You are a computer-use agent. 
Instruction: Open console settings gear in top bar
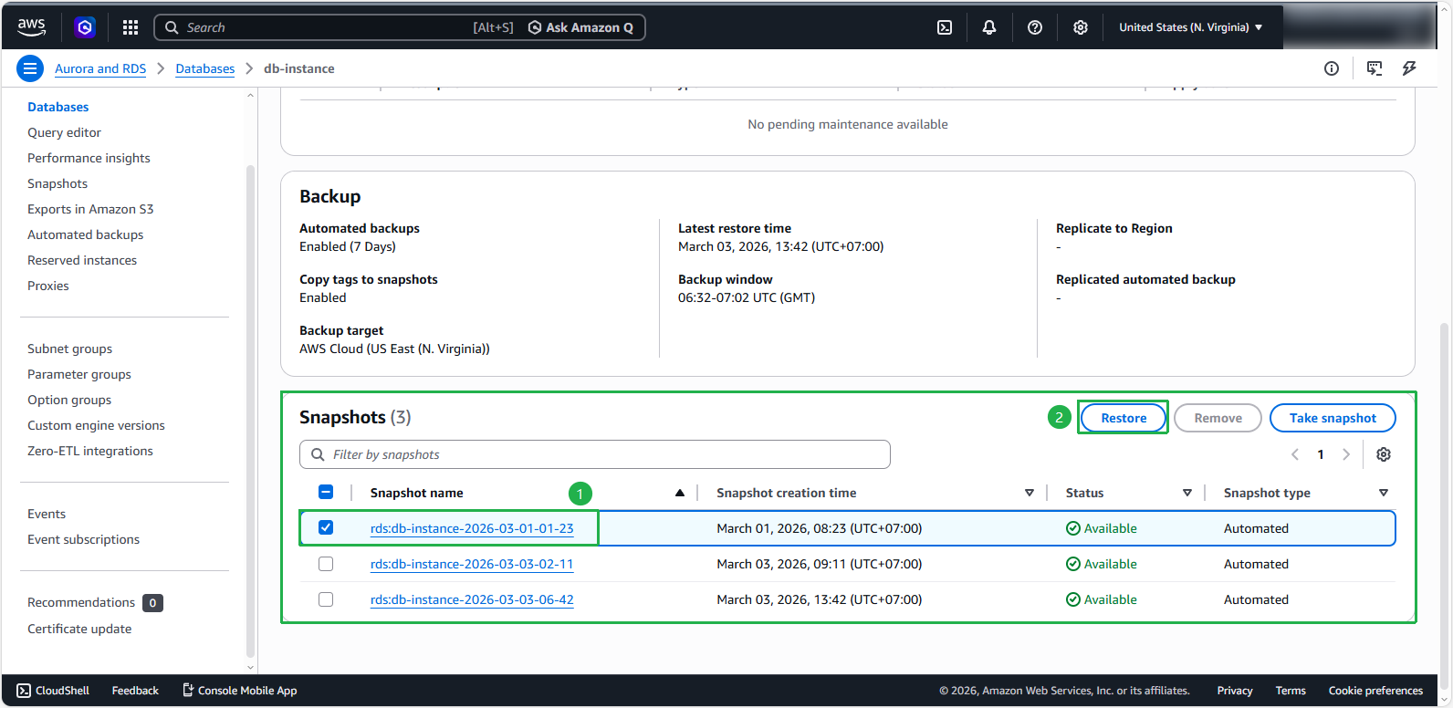click(x=1081, y=27)
